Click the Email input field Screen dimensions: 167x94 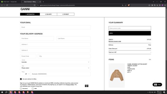(55, 27)
